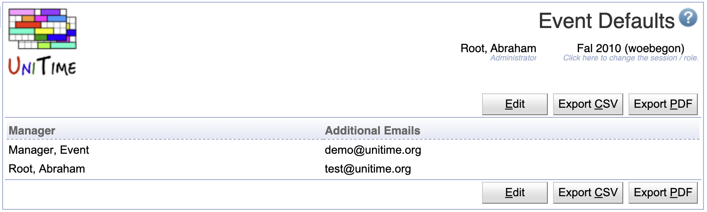Click the test@unitime.org email cell
The image size is (707, 212).
[x=368, y=169]
